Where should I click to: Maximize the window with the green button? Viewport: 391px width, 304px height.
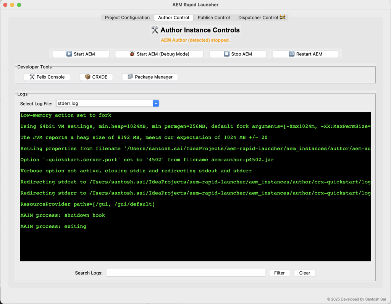click(19, 5)
